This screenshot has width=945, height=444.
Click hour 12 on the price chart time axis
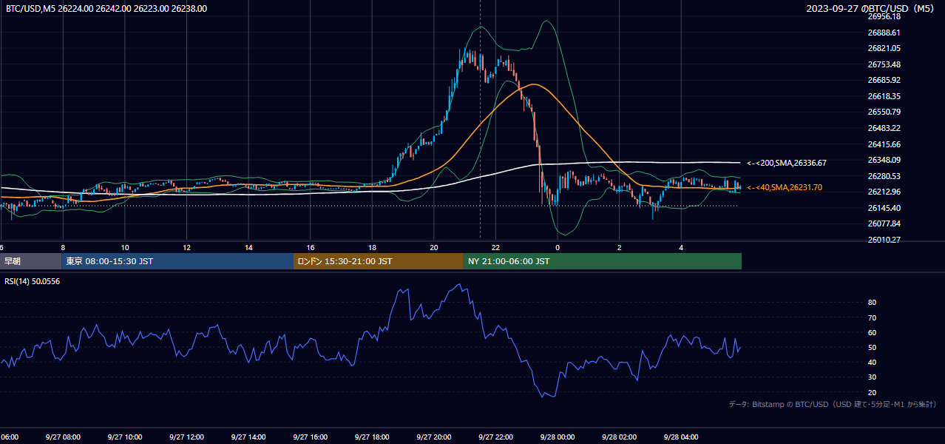coord(187,247)
